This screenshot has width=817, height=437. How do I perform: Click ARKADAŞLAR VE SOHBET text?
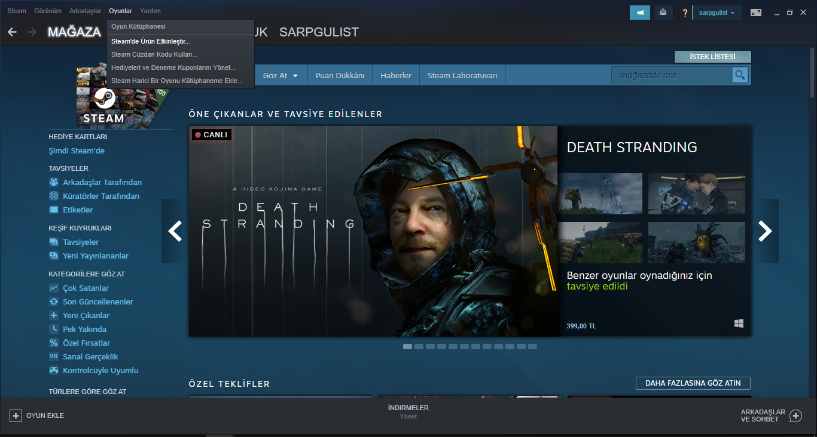point(763,416)
